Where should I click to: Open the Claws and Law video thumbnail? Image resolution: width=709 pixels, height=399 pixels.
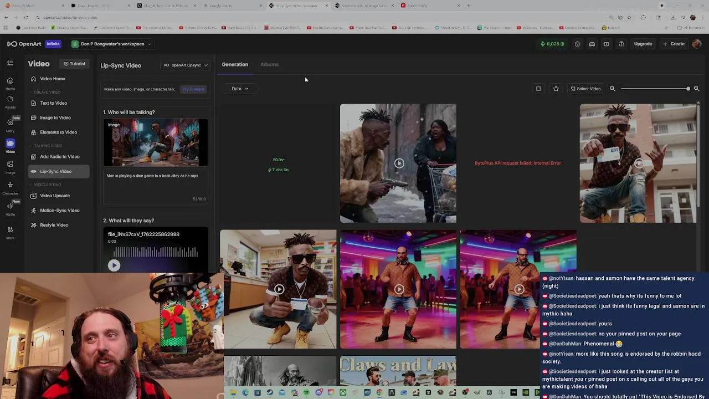tap(398, 371)
